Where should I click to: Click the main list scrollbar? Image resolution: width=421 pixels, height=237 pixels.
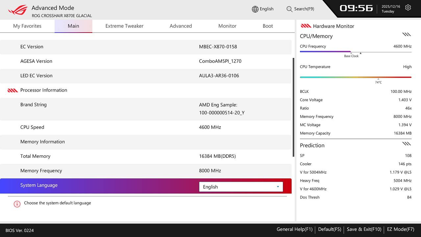[x=293, y=107]
